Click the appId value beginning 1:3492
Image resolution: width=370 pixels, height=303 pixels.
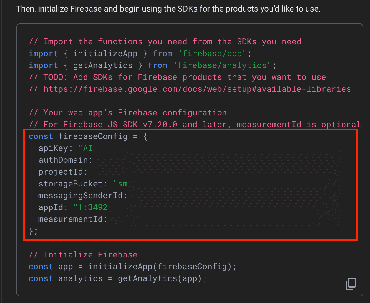click(72, 207)
